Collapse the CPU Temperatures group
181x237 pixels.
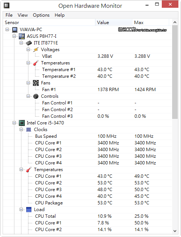pos(21,170)
